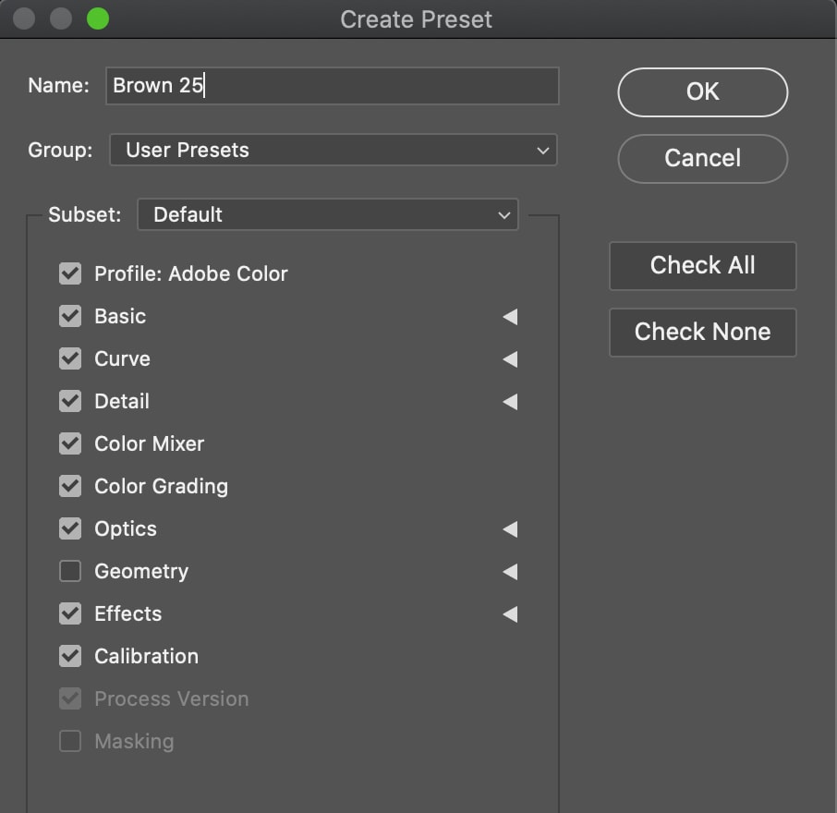Disable the Color Grading checkbox

tap(70, 486)
